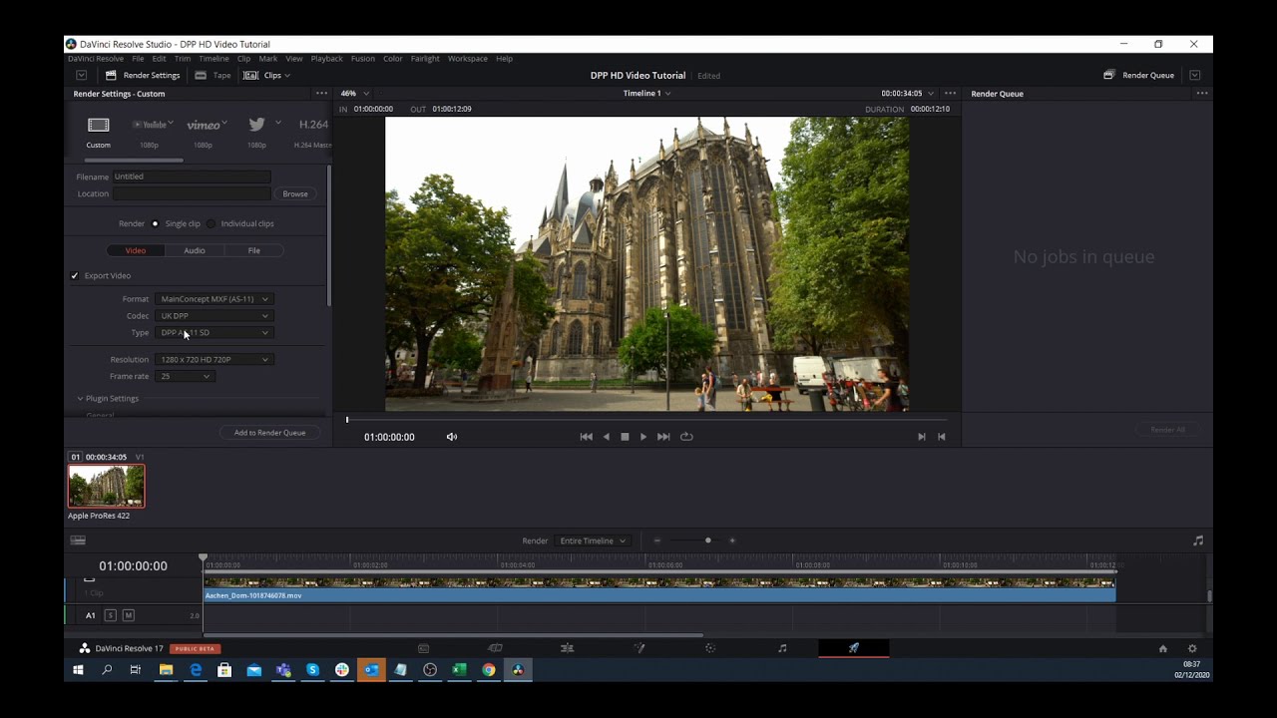Open the Fusion menu

point(363,59)
